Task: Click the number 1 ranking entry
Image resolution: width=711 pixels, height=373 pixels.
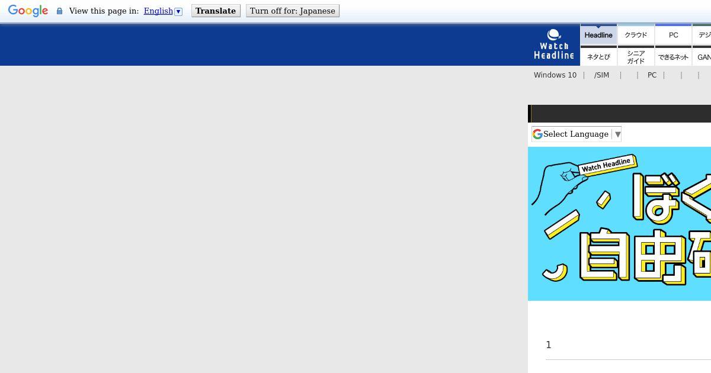Action: [x=549, y=345]
